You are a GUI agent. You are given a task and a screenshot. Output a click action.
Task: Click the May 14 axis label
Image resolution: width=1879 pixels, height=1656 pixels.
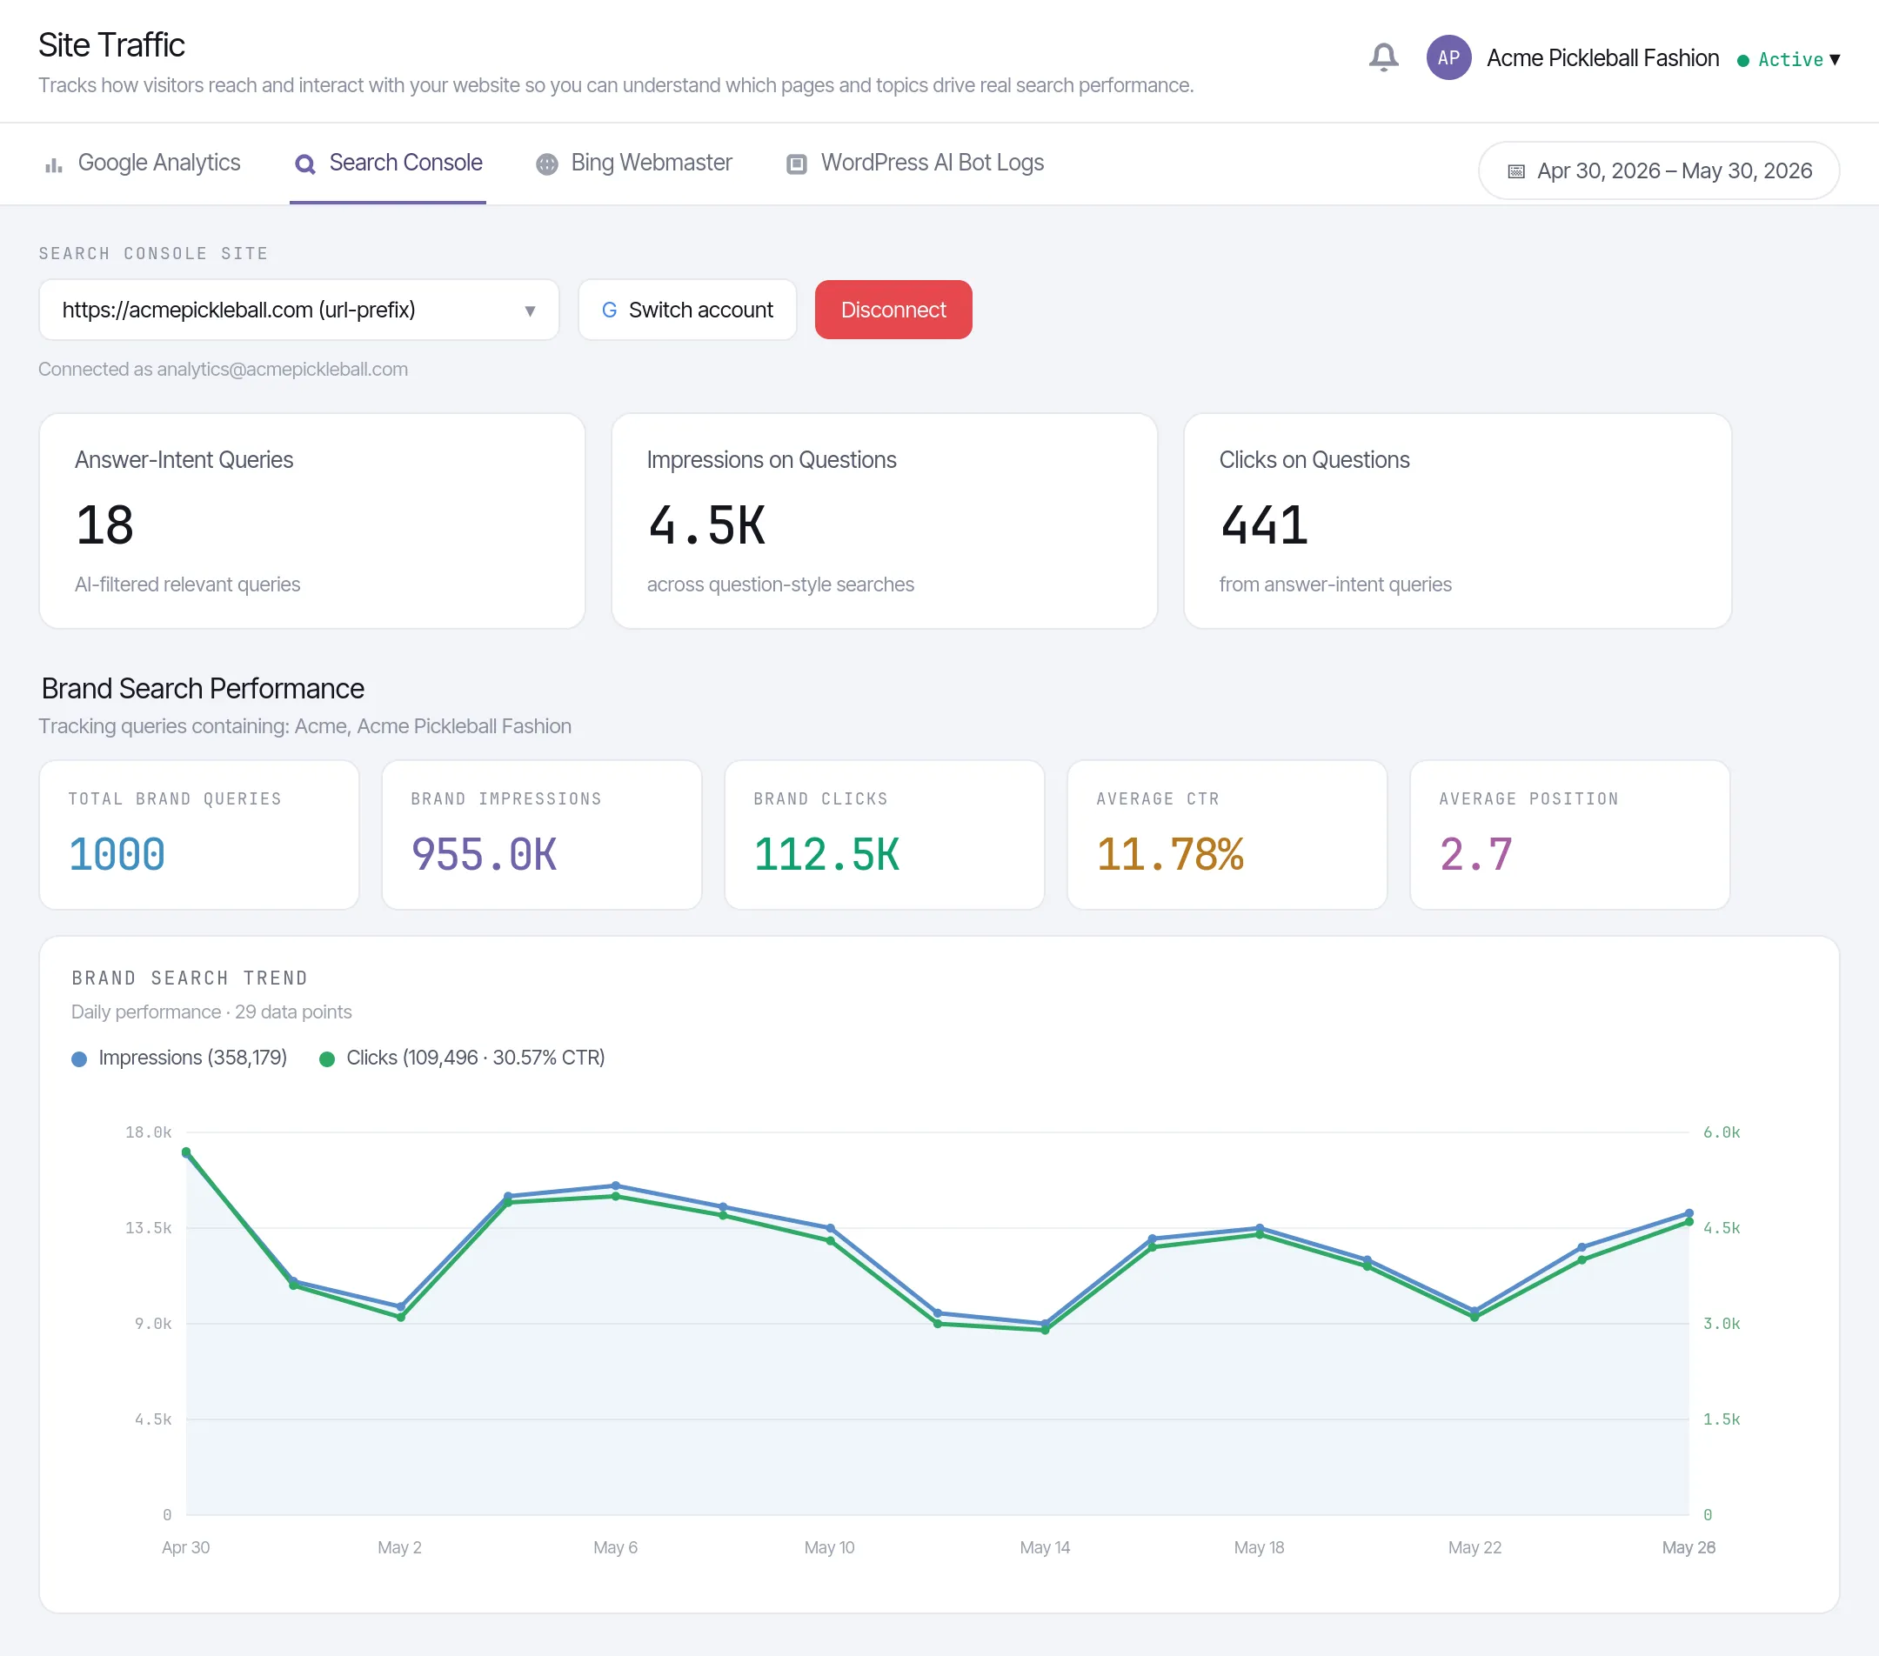pos(1044,1547)
